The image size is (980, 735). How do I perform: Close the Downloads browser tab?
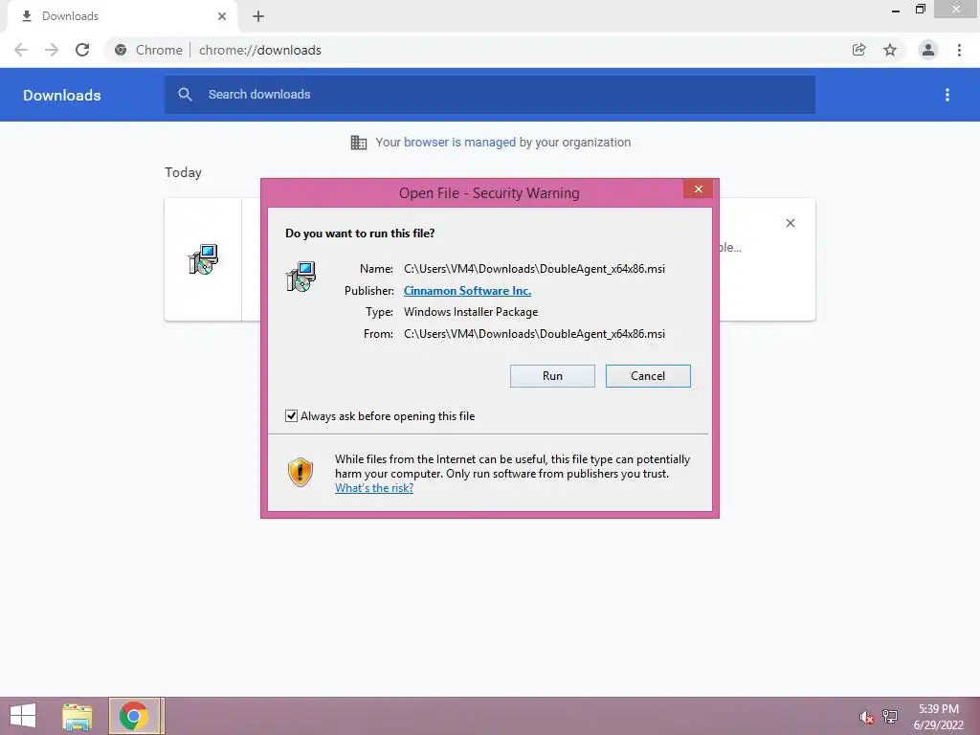[x=222, y=16]
